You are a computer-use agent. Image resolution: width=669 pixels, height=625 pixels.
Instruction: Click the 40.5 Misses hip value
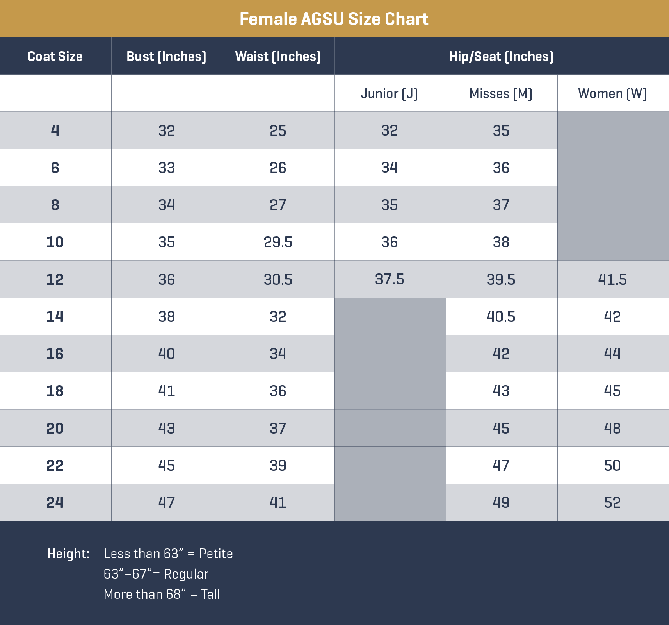[x=501, y=316]
